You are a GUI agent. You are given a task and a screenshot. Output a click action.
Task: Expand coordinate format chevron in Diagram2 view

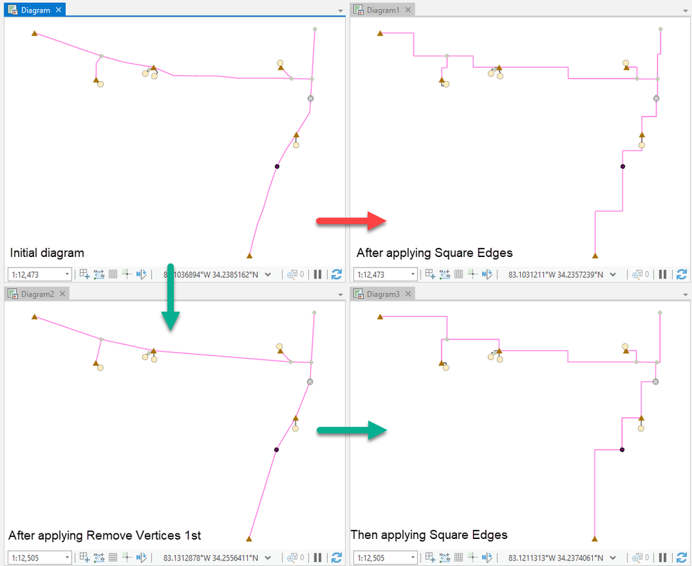point(267,558)
